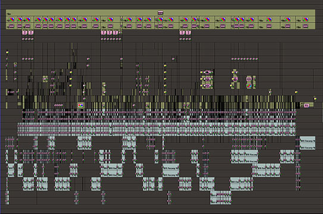
Task: Select the first marker in the row of nine pink markers
Action: (233, 59)
